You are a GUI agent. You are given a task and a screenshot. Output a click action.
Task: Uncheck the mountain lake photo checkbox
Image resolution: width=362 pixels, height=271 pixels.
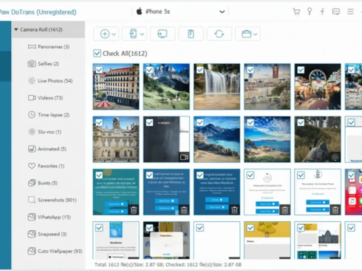coord(200,122)
